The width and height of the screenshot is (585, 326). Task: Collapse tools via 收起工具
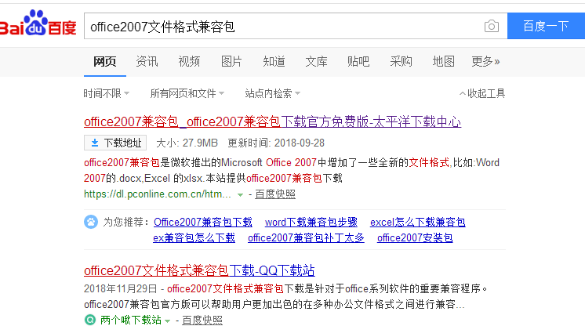(482, 93)
